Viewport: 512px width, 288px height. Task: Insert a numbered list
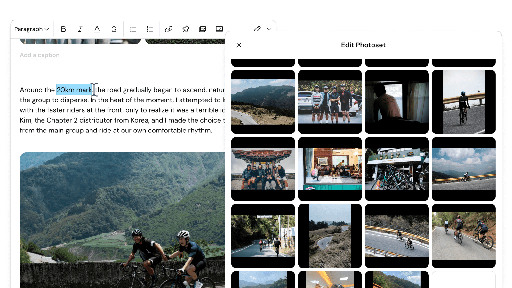[x=150, y=29]
